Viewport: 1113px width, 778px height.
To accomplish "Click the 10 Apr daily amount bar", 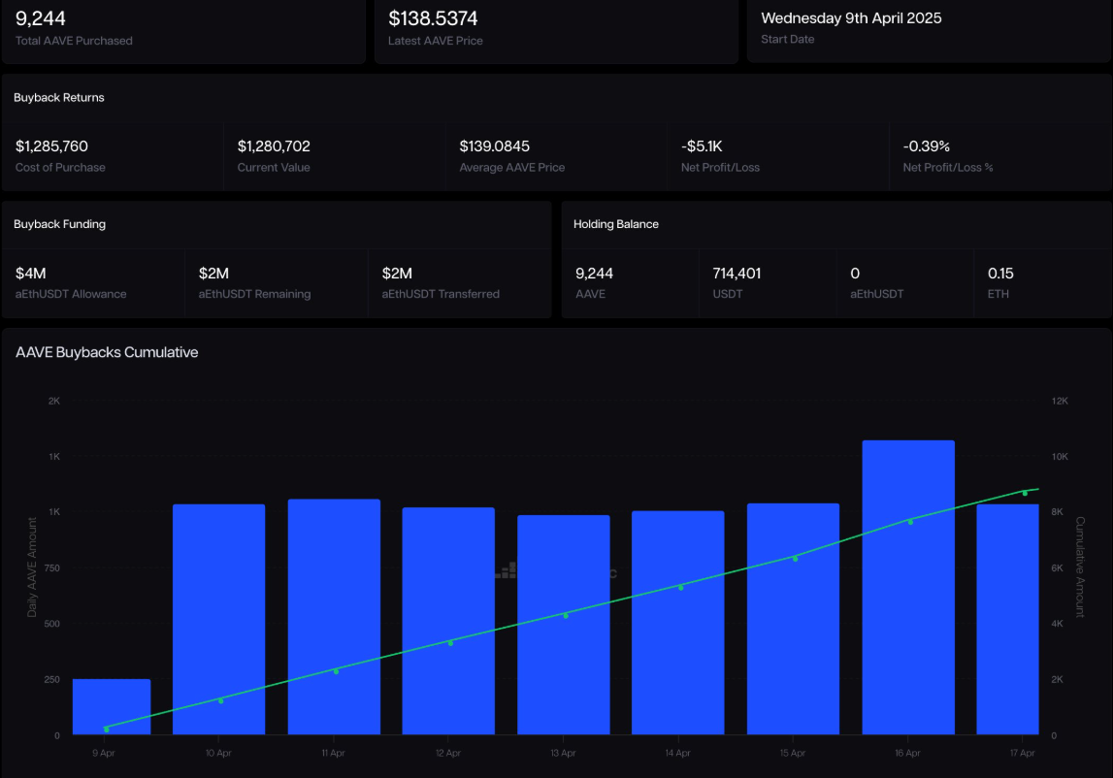I will [218, 619].
